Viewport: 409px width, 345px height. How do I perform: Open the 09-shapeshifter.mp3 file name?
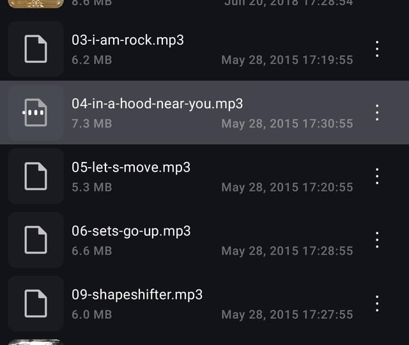tap(137, 295)
